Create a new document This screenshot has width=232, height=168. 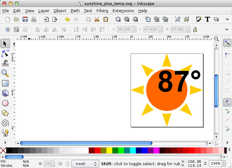(8, 19)
